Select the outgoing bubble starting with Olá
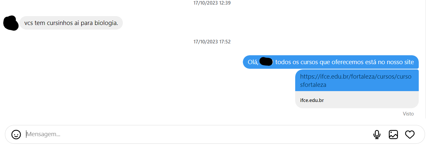 (331, 62)
